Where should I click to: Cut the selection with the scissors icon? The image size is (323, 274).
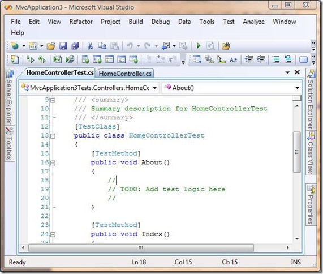coord(91,46)
